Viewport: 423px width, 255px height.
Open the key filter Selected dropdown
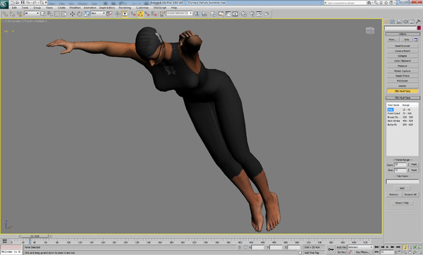[360, 247]
